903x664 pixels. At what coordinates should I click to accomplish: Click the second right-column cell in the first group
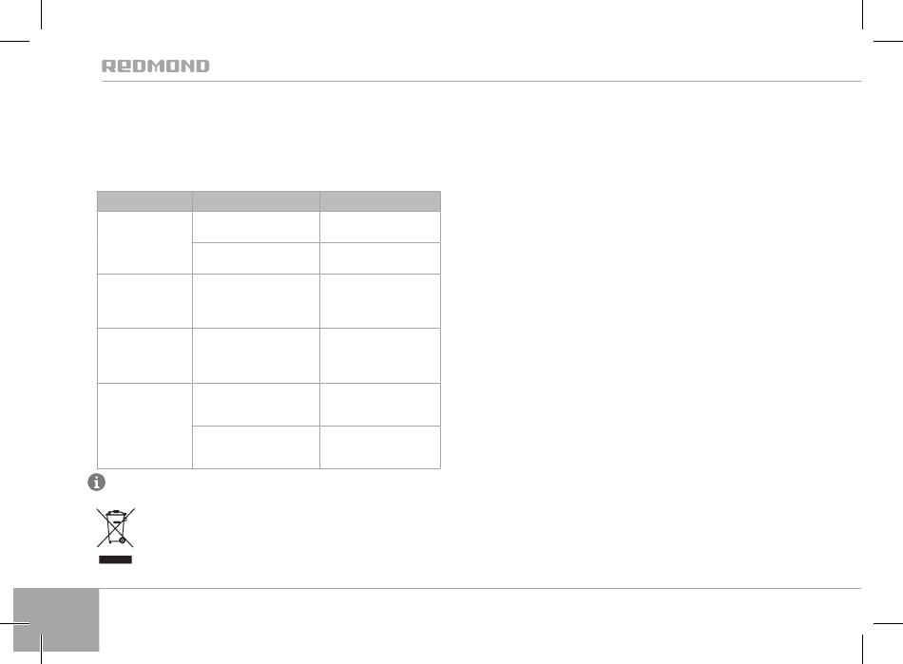coord(380,258)
